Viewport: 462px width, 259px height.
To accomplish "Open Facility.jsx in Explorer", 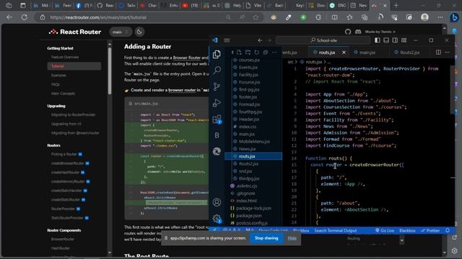I will 248,75.
